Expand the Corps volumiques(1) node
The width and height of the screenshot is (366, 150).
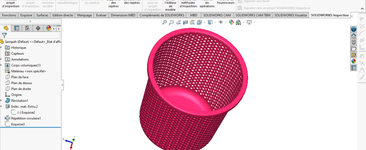click(1, 65)
